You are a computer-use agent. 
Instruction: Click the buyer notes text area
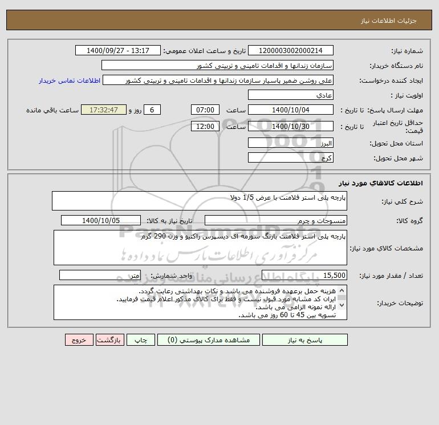coord(200,302)
